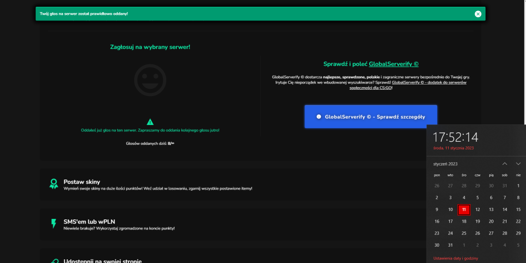Select January 20 in calendar
Screen dimensions: 526x263
[491, 222]
